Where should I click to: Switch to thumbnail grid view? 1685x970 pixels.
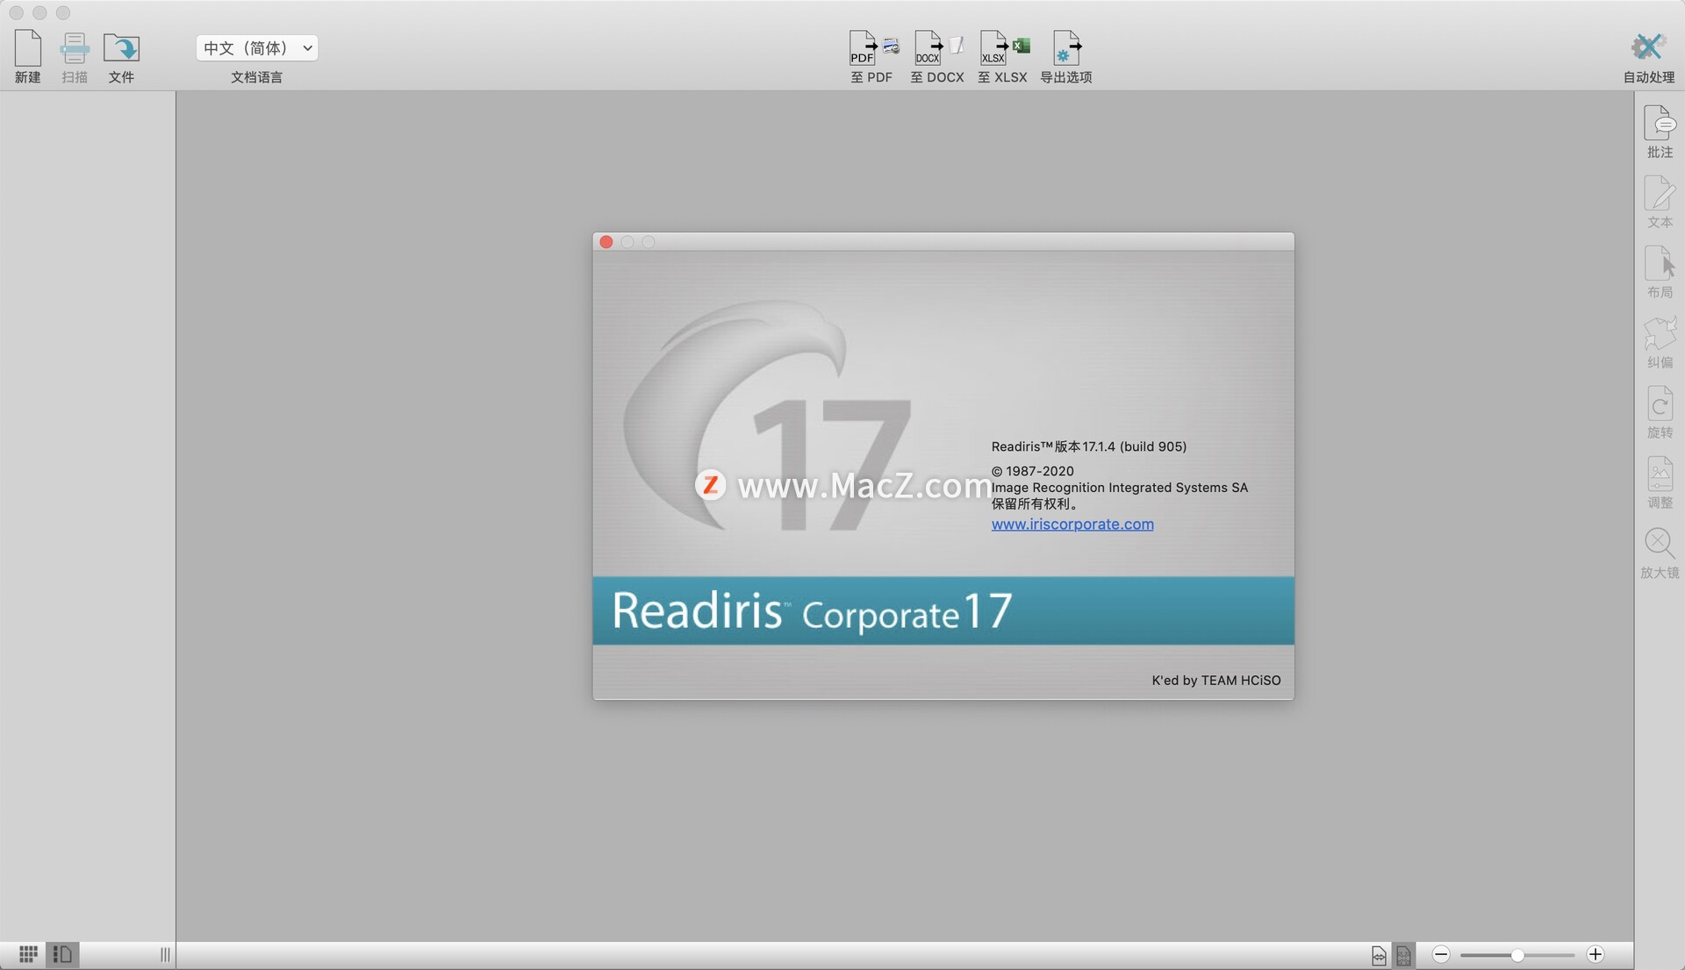tap(28, 954)
